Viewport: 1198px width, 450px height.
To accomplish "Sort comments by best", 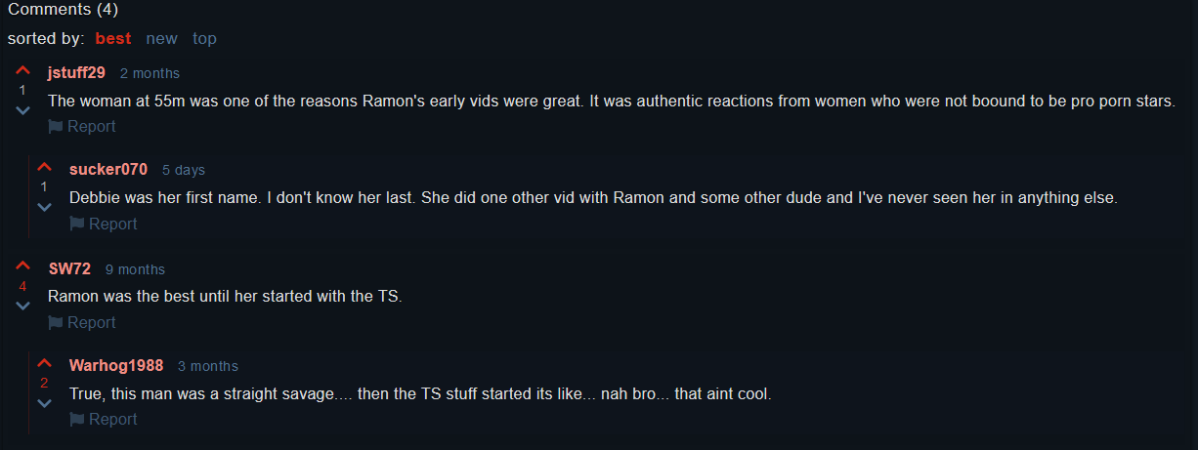I will 113,39.
